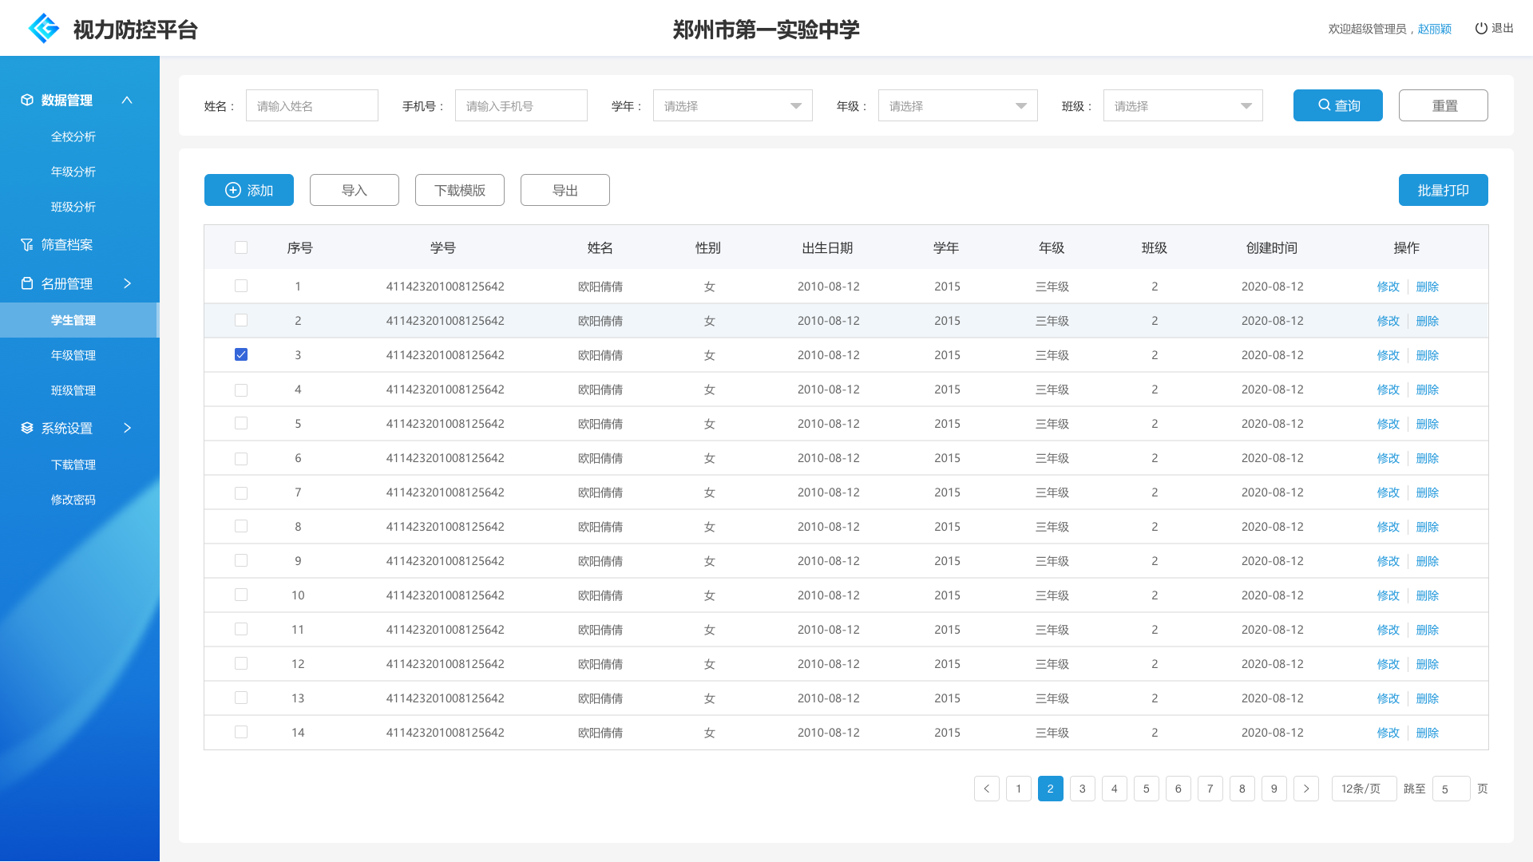1533x862 pixels.
Task: Go to page 6
Action: pos(1178,789)
